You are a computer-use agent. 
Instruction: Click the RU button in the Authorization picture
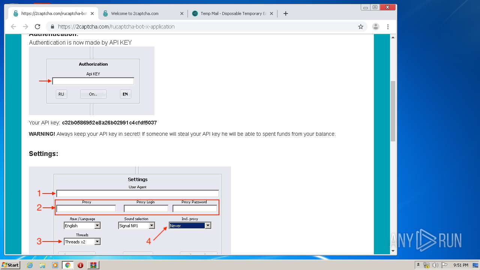tap(61, 94)
